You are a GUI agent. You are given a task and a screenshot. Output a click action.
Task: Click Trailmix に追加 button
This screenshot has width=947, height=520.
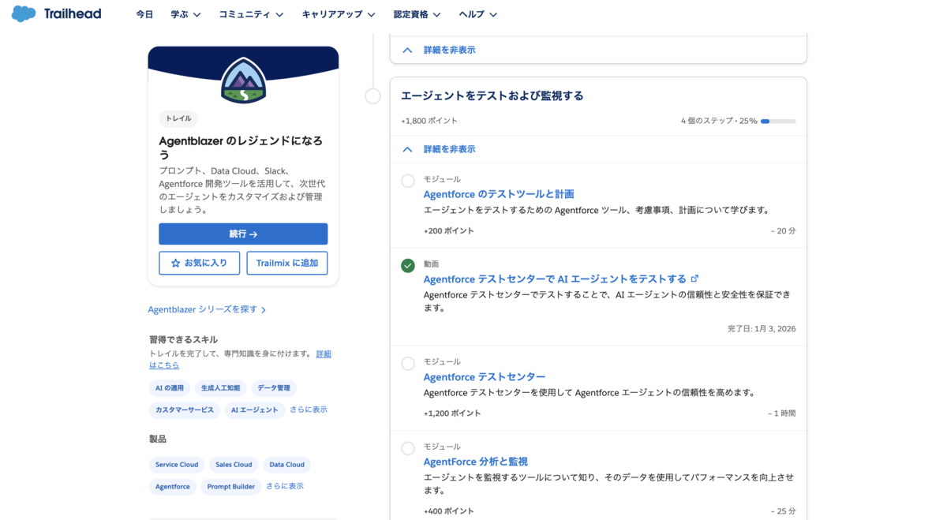click(x=286, y=263)
